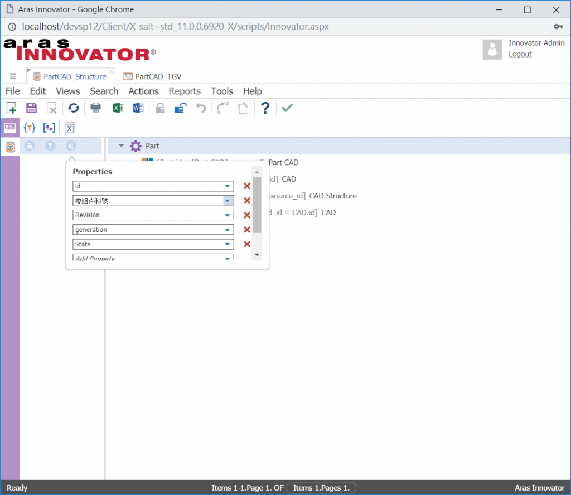Open the Help menu
571x495 pixels.
click(253, 91)
